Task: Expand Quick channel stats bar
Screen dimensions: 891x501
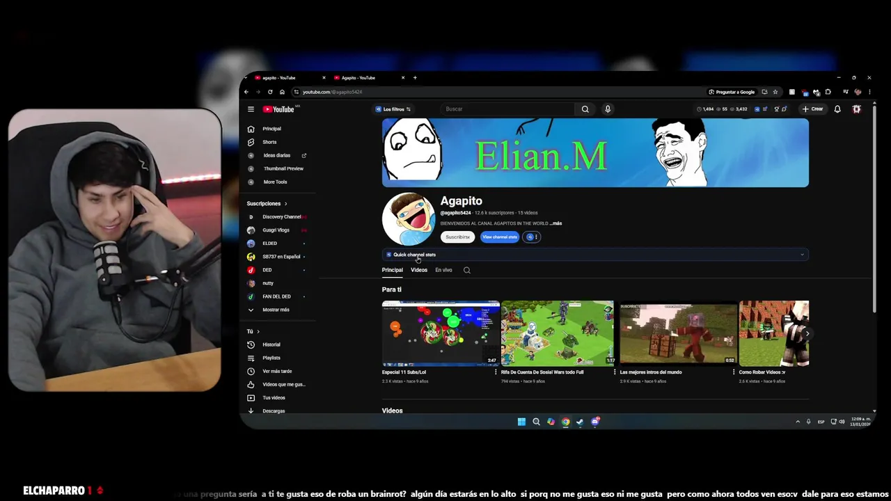Action: [x=595, y=255]
